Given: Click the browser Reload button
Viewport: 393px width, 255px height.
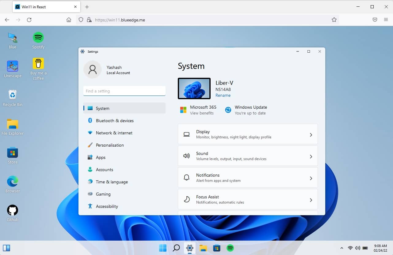Looking at the screenshot, I should point(29,20).
